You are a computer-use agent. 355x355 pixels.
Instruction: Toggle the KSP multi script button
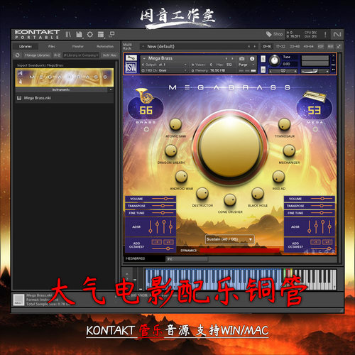(321, 46)
